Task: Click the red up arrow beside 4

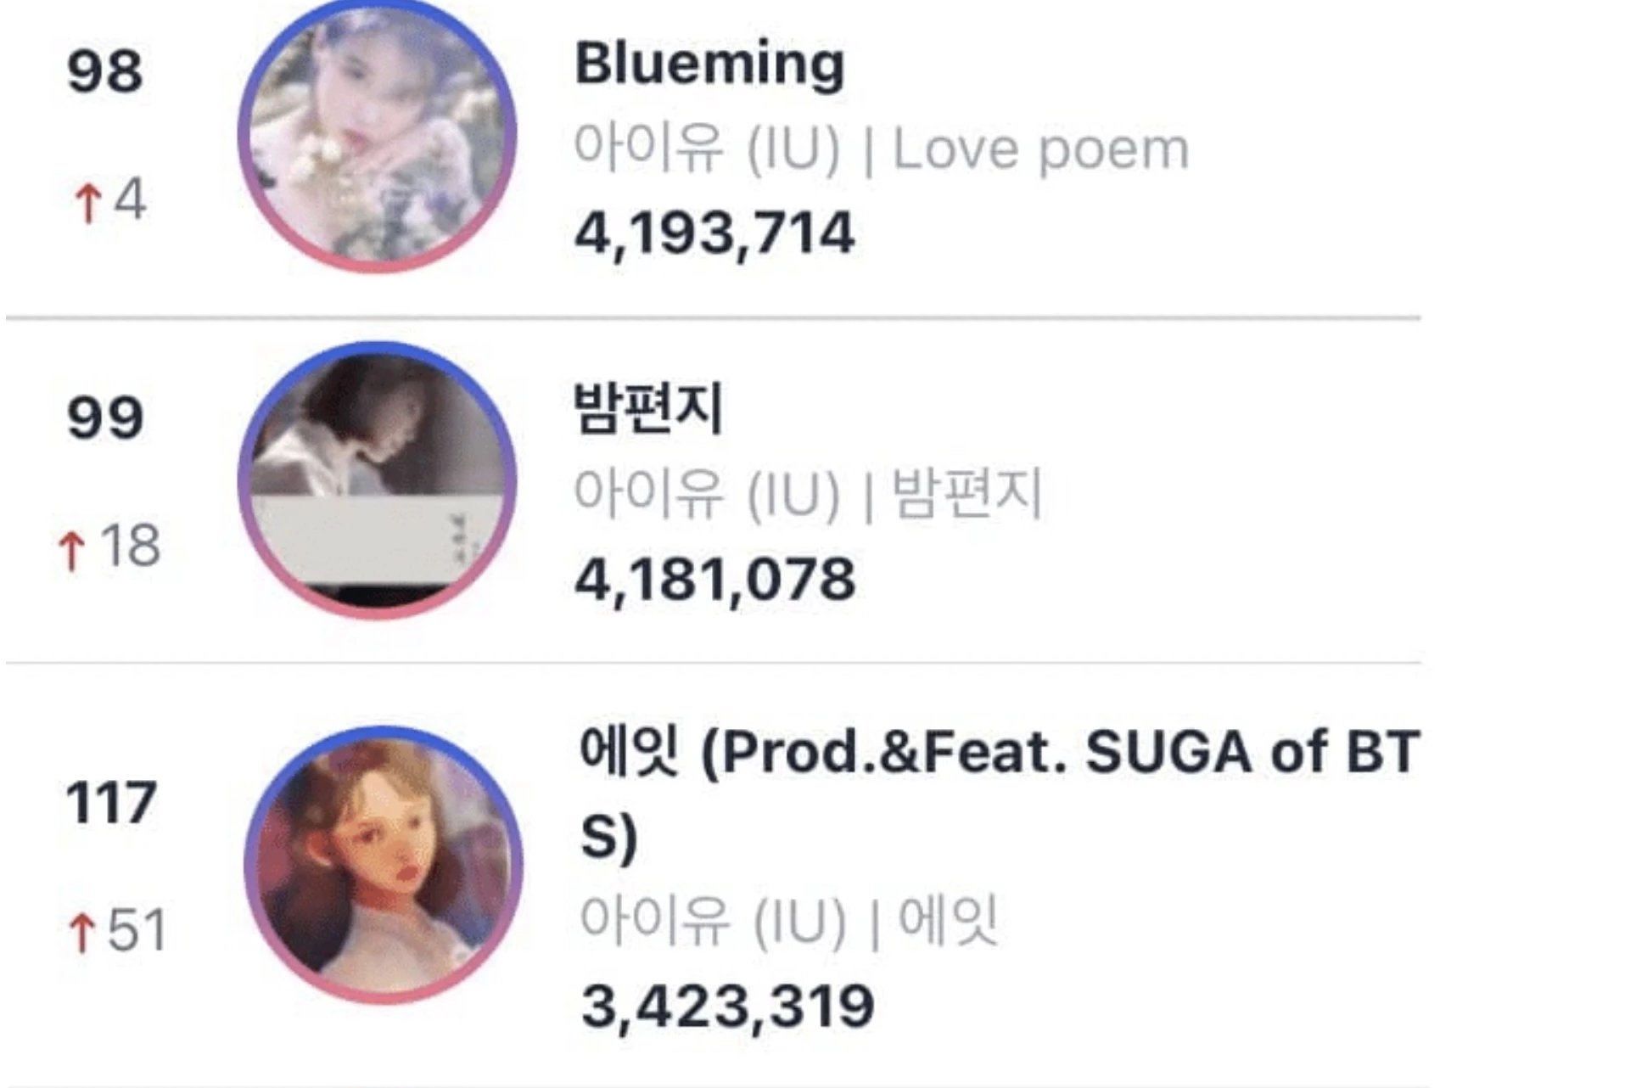Action: click(87, 202)
